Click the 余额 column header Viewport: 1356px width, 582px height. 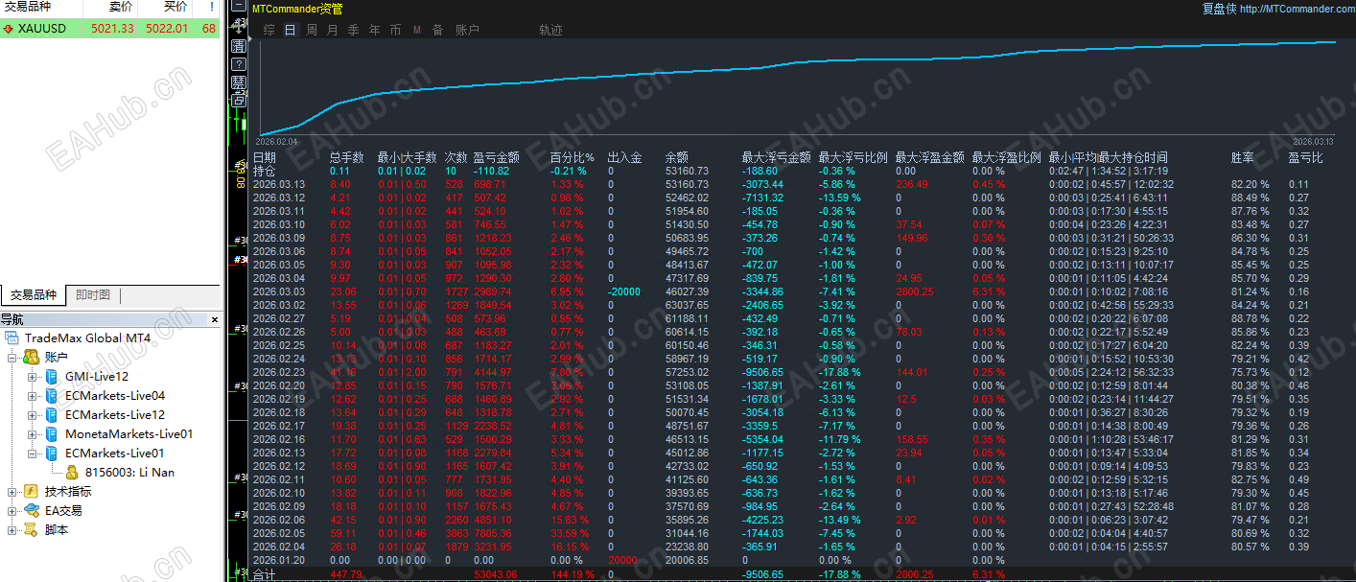pyautogui.click(x=677, y=157)
